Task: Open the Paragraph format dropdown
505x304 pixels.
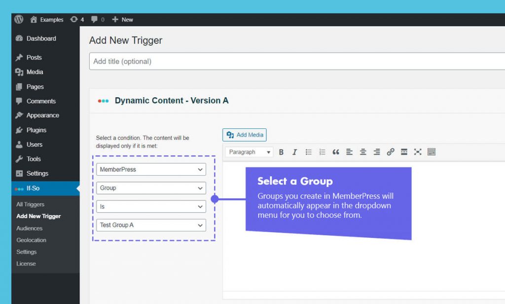Action: pos(249,152)
